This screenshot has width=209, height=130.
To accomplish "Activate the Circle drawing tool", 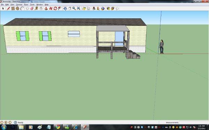I will [17, 8].
